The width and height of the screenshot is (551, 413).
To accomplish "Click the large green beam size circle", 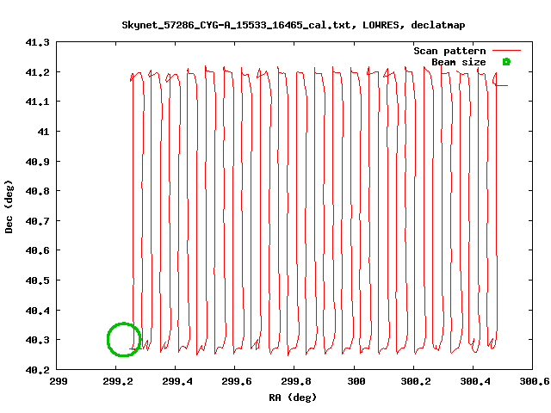I will click(x=124, y=340).
